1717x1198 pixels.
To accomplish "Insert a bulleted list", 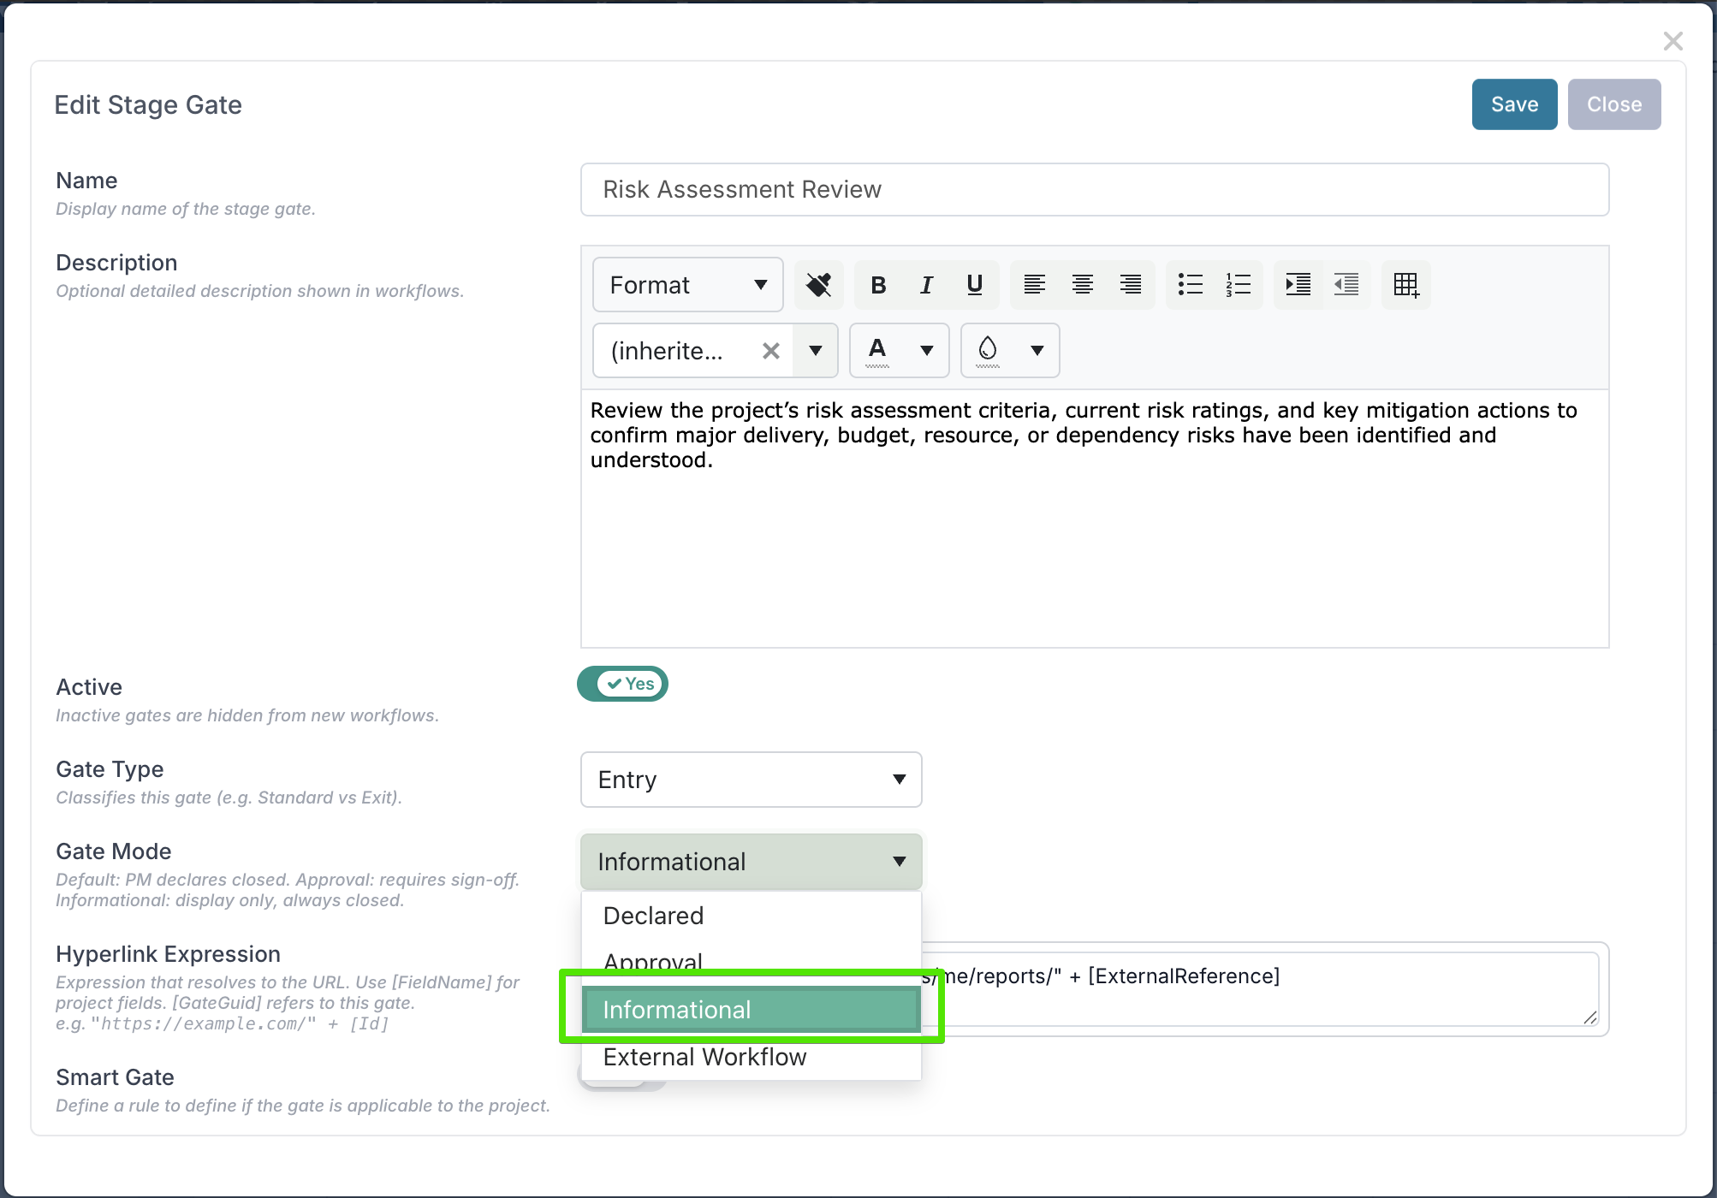I will pos(1191,285).
